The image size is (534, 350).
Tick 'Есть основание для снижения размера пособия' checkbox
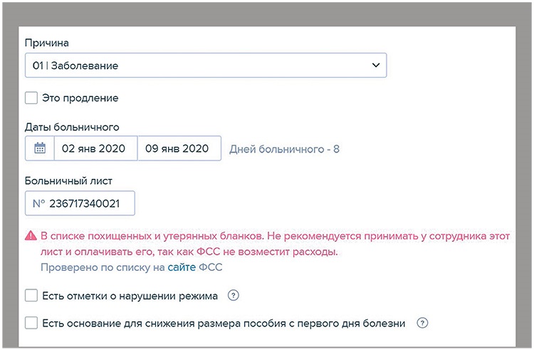coord(31,323)
